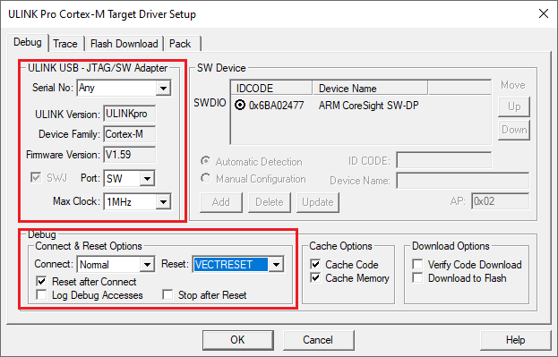This screenshot has height=357, width=558.
Task: Click ARM CoreSight SW-DP device name
Action: point(368,106)
